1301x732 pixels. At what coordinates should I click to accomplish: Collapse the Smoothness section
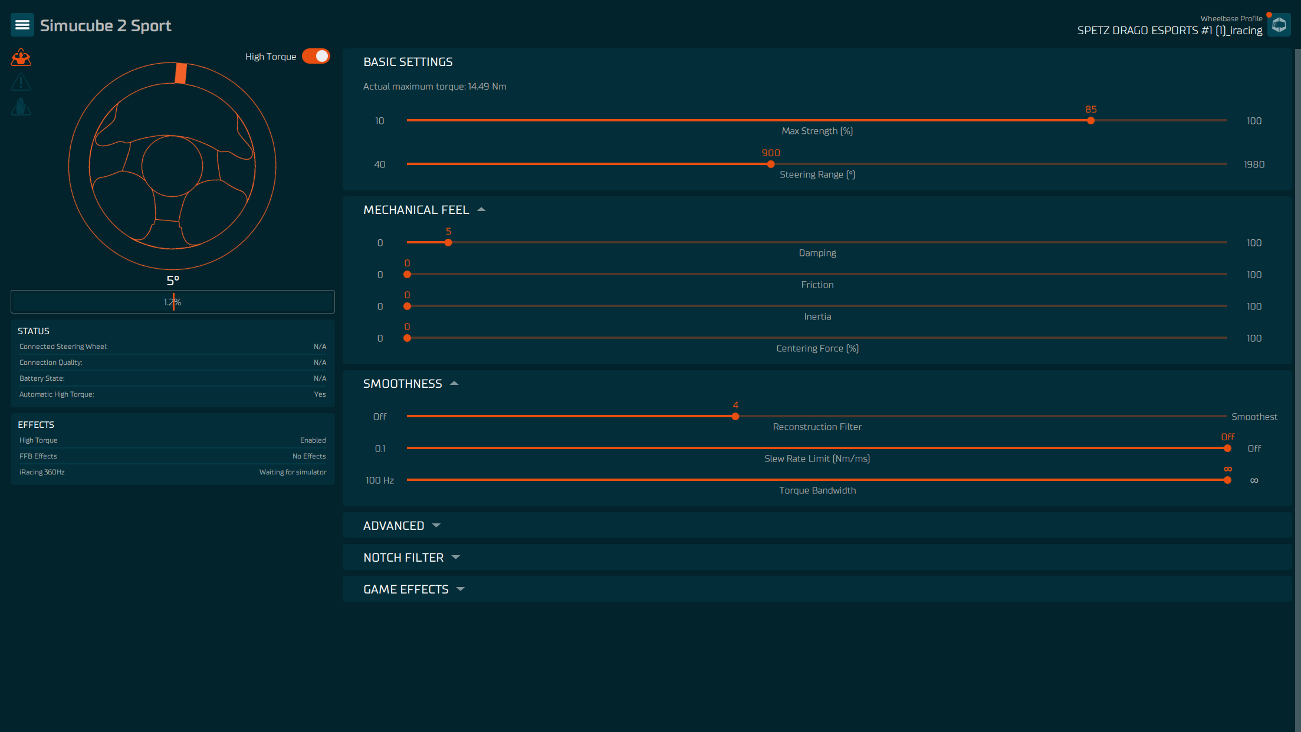click(x=454, y=384)
